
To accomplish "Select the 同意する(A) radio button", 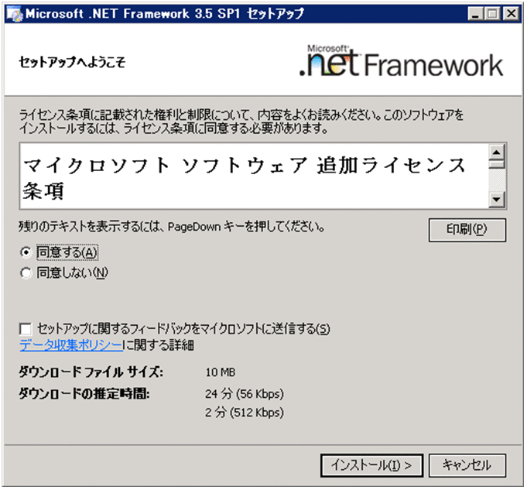I will [x=26, y=252].
